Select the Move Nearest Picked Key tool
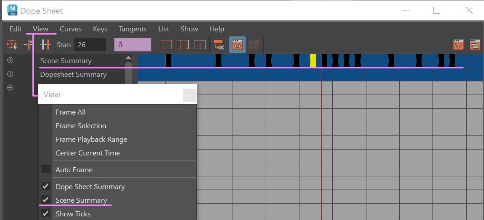This screenshot has width=484, height=220. [x=28, y=45]
